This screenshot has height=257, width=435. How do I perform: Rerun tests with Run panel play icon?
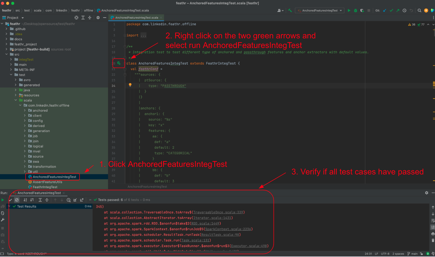pos(3,200)
